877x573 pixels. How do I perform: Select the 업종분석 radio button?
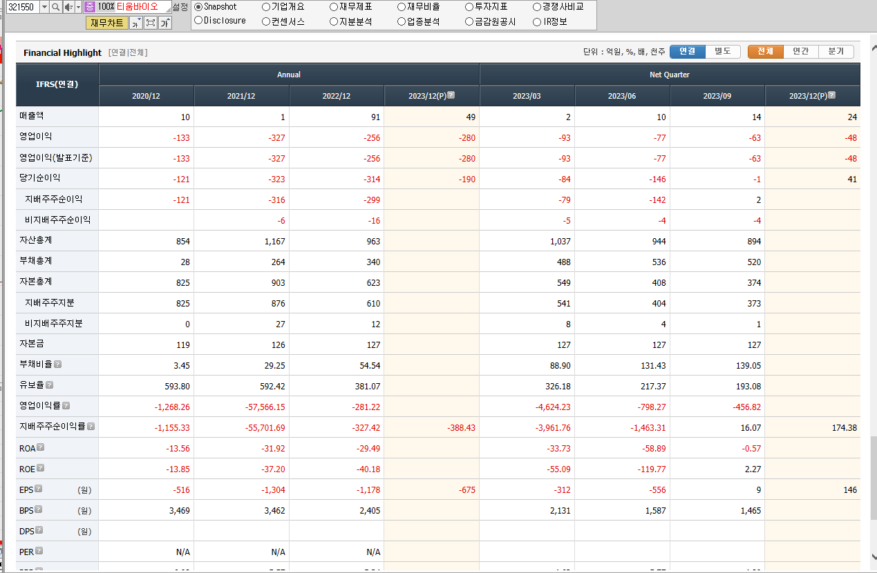click(x=402, y=21)
